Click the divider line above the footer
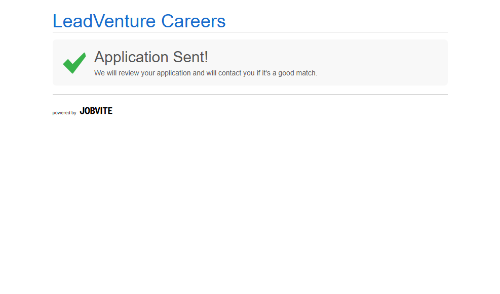The image size is (500, 294). click(x=250, y=95)
